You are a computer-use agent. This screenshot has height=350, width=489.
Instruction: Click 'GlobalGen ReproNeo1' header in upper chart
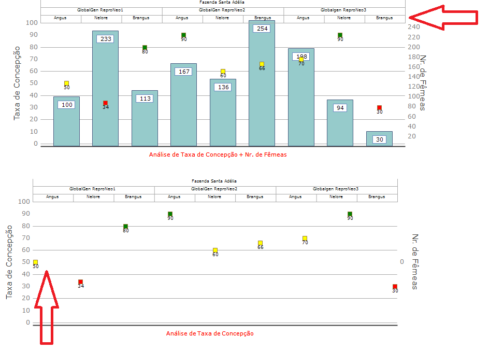point(100,10)
